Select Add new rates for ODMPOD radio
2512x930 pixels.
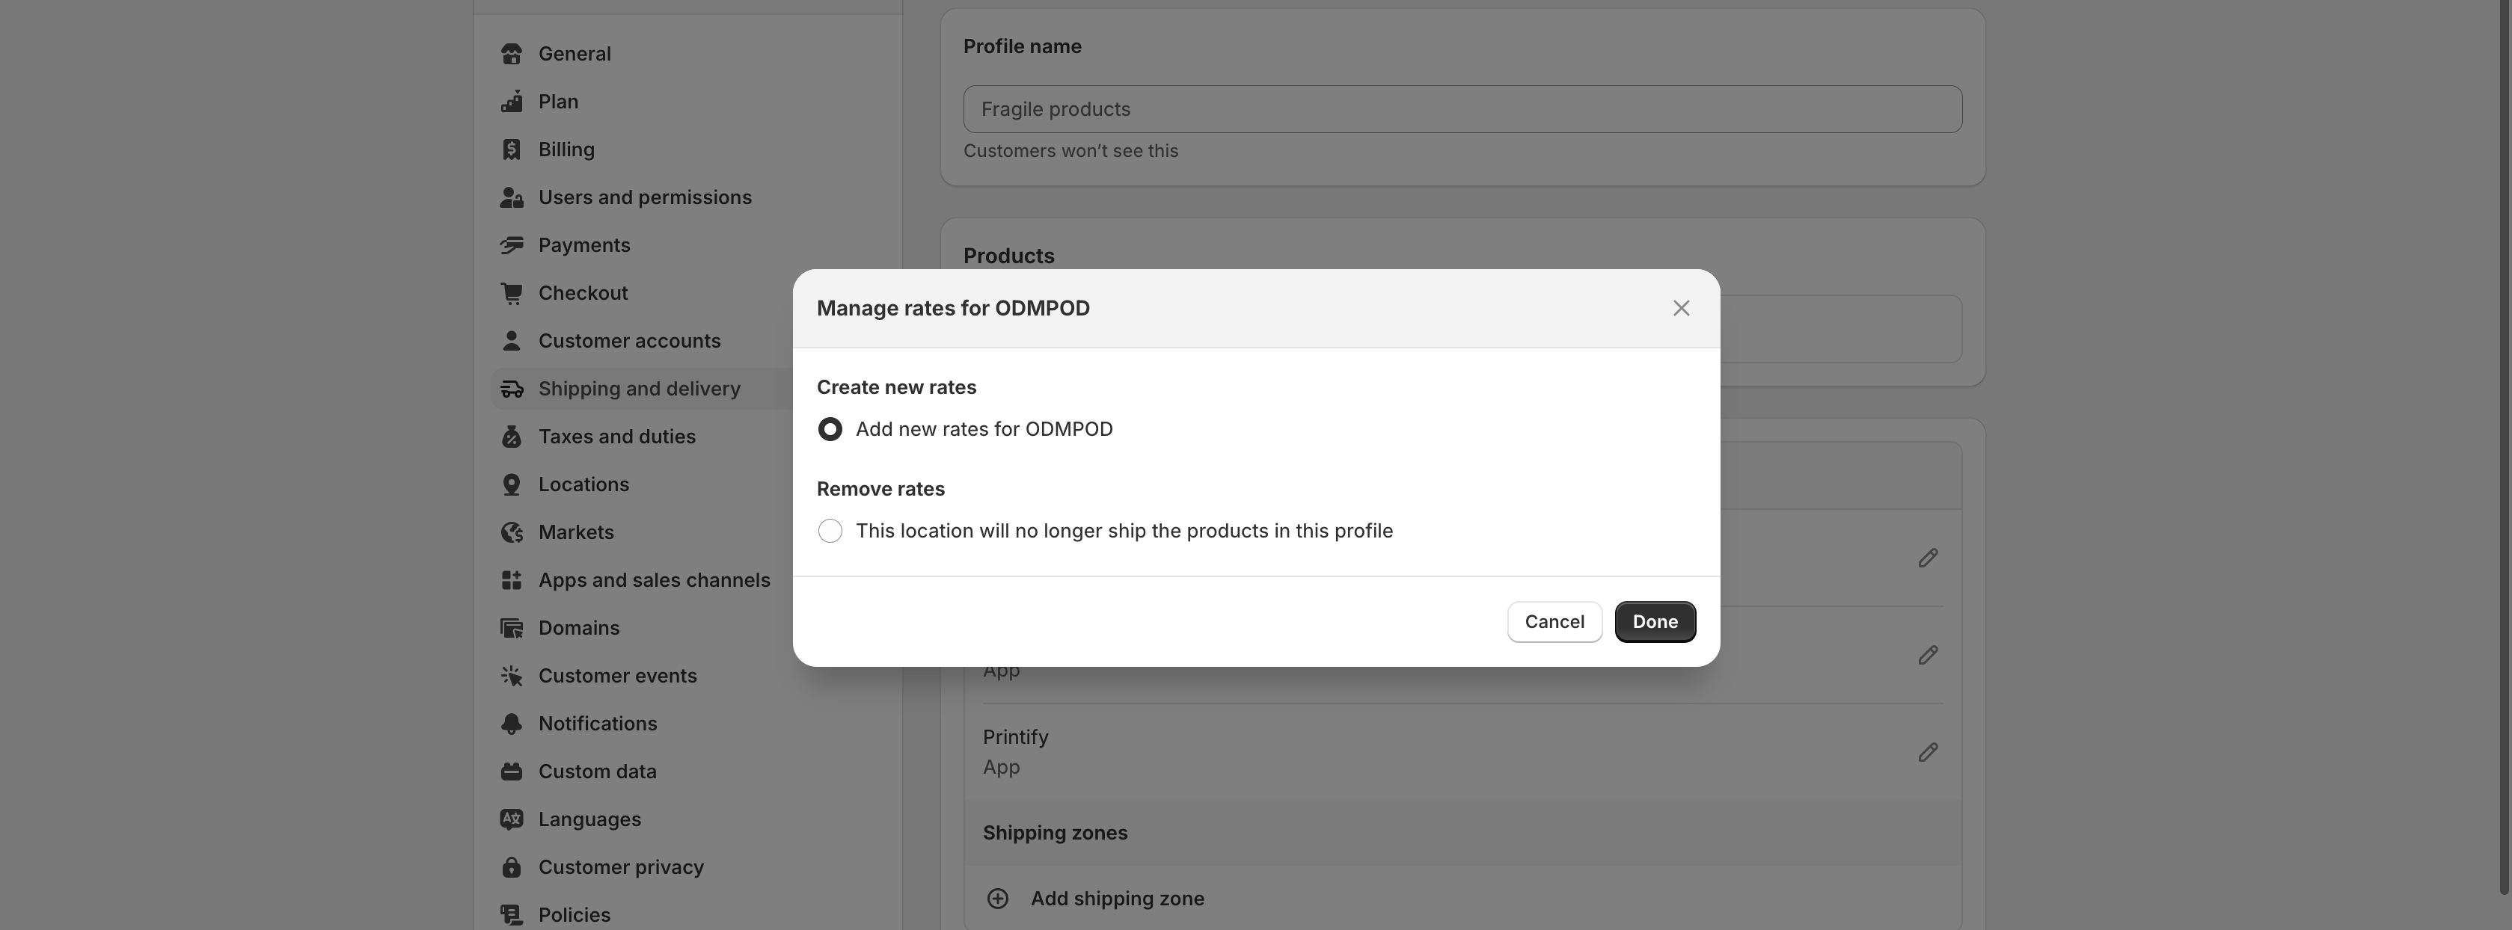[x=830, y=429]
